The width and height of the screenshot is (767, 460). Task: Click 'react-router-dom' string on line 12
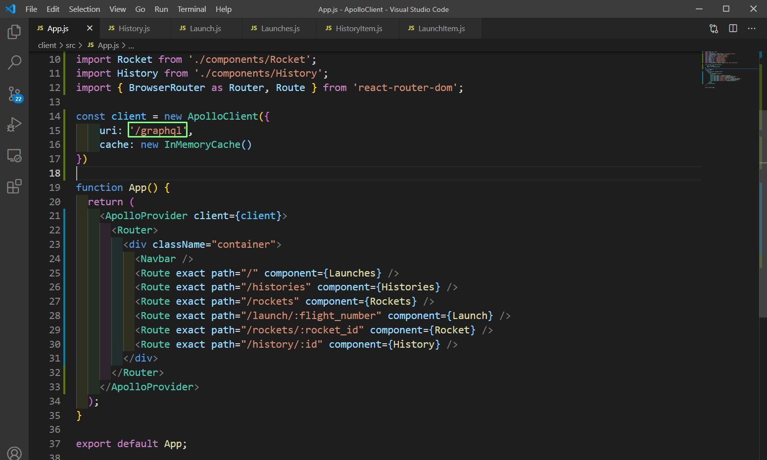(405, 88)
